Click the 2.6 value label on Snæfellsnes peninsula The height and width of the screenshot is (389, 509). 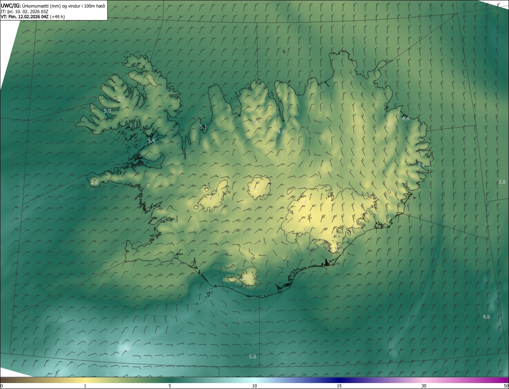(94, 182)
